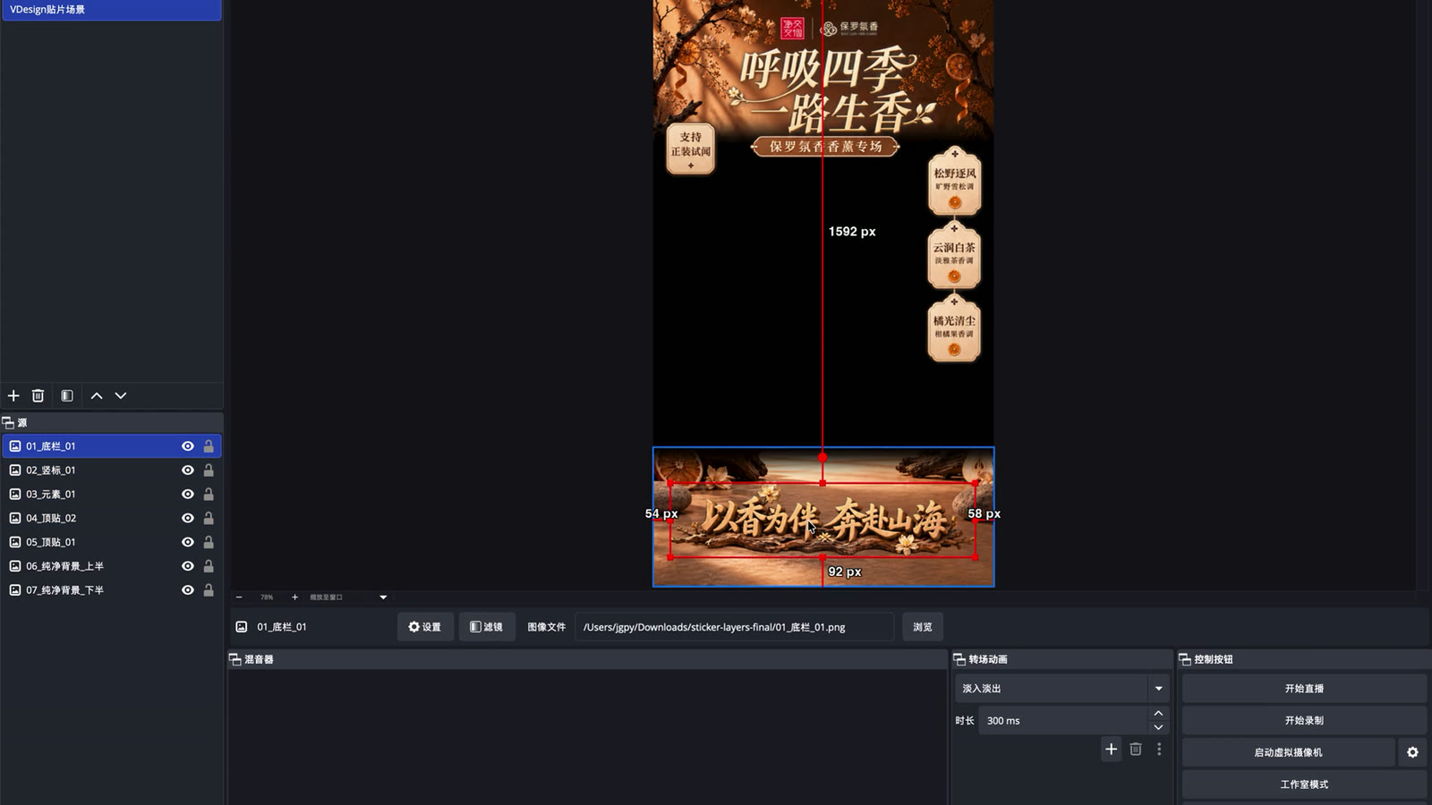The height and width of the screenshot is (805, 1432).
Task: Open scene filters icon in scene toolbar
Action: [x=67, y=395]
